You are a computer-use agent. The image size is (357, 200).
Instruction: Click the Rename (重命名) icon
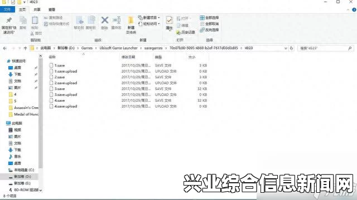pyautogui.click(x=117, y=20)
